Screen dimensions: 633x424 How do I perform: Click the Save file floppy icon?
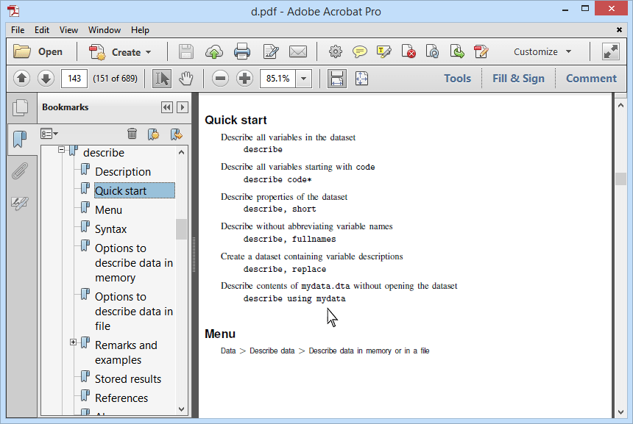click(185, 52)
